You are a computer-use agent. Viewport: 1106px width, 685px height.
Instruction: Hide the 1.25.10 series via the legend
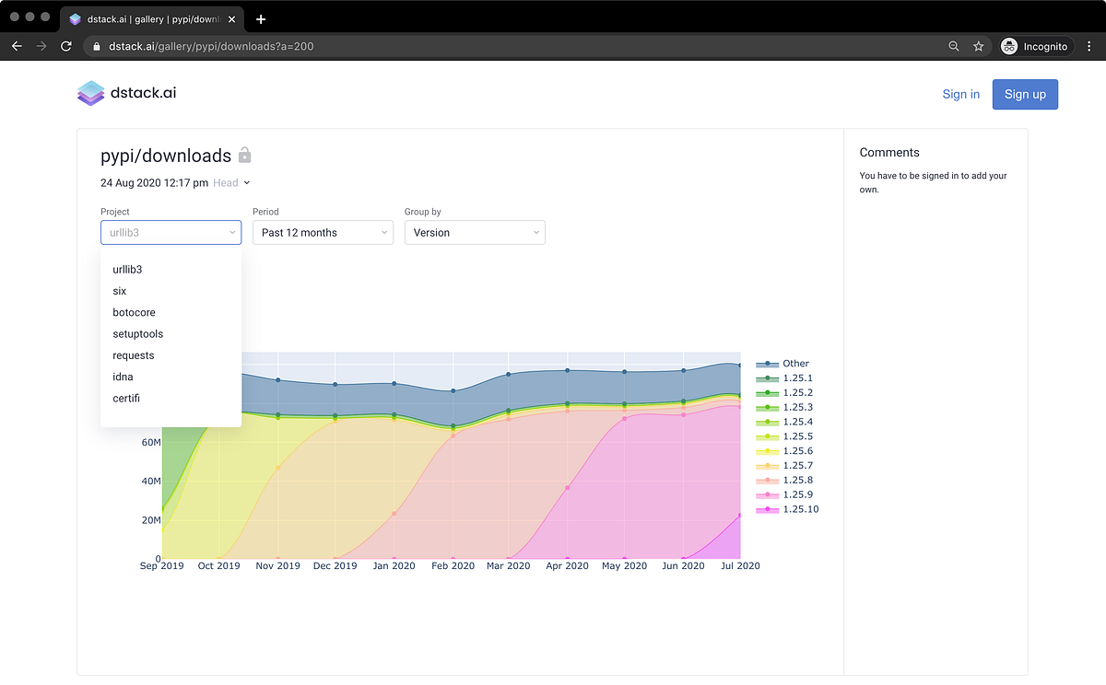(x=800, y=509)
